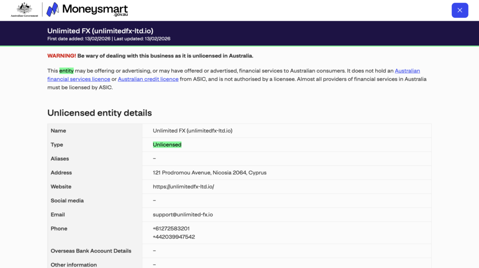Click the phone number +442039947542
The width and height of the screenshot is (479, 268).
coord(174,237)
